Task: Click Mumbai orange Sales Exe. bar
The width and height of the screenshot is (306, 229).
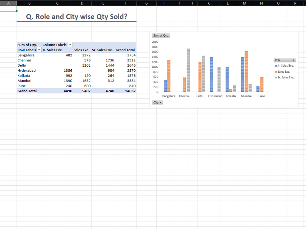Action: pyautogui.click(x=246, y=71)
